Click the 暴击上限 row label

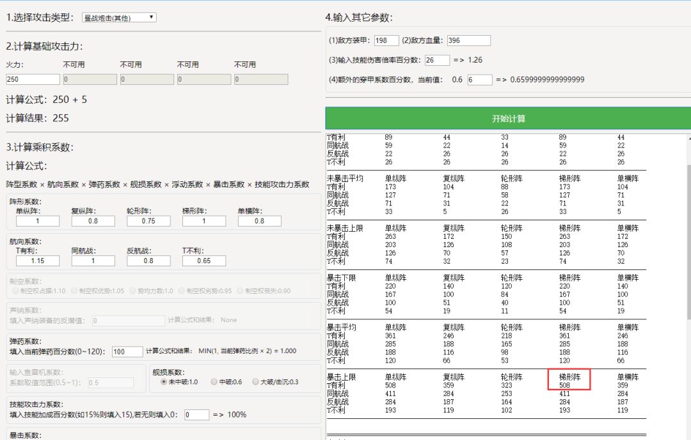click(341, 377)
